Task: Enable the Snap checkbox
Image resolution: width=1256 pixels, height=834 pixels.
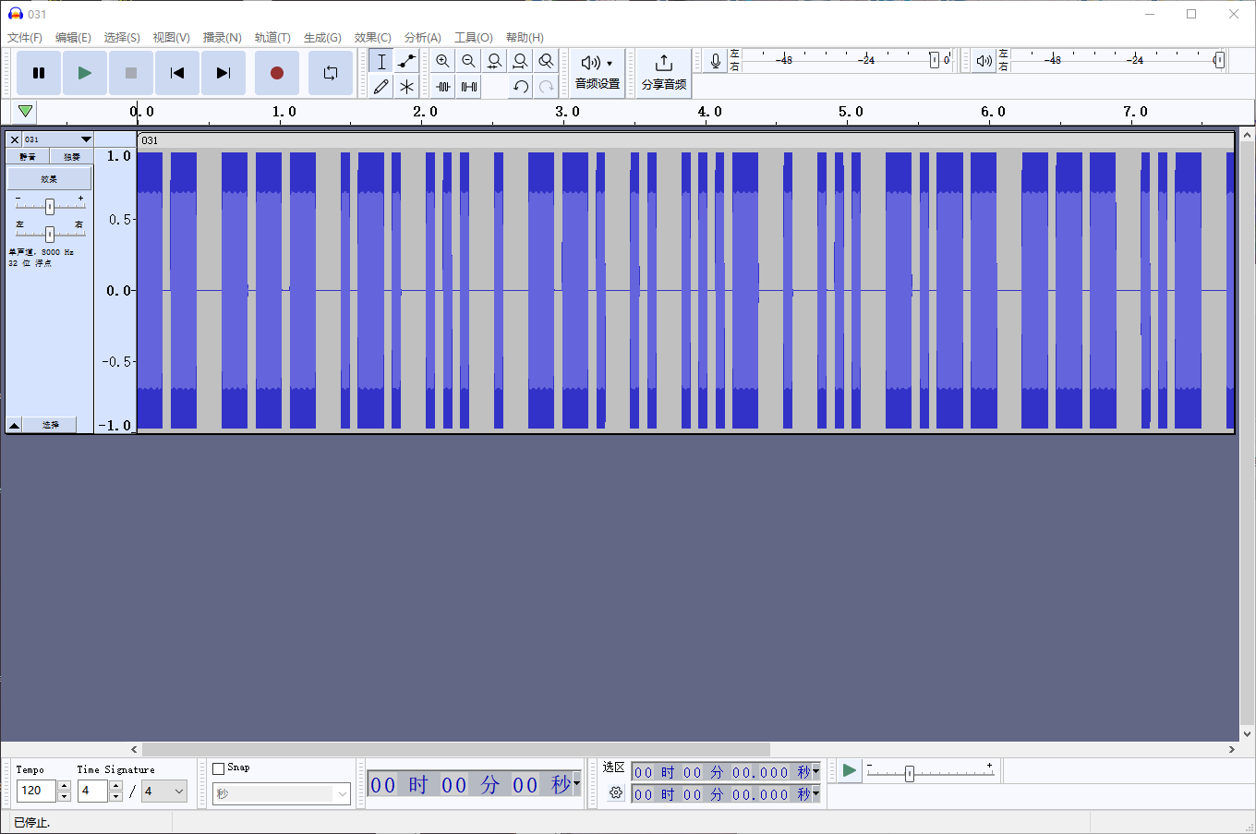Action: (219, 768)
